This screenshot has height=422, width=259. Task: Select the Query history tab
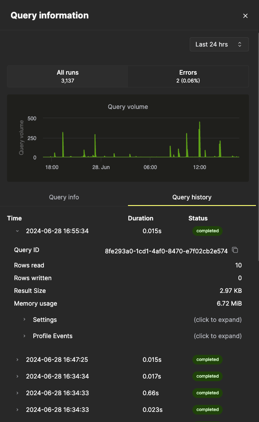pos(192,197)
